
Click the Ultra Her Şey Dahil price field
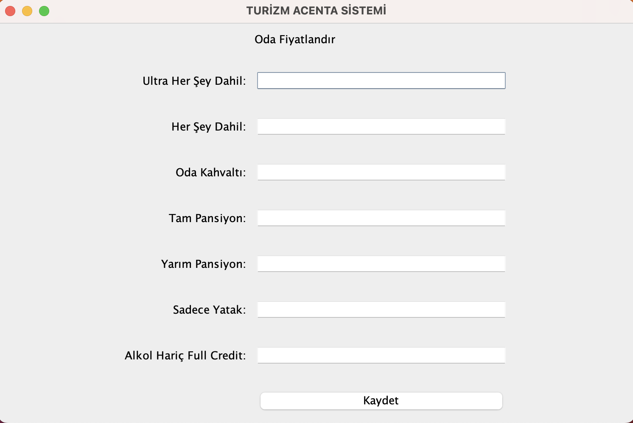(x=381, y=80)
